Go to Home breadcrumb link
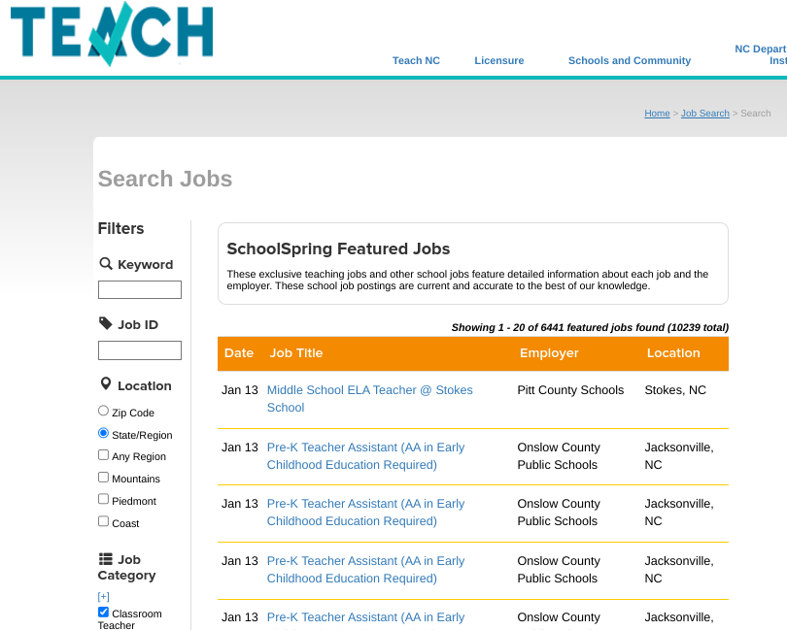The height and width of the screenshot is (630, 787). [657, 114]
